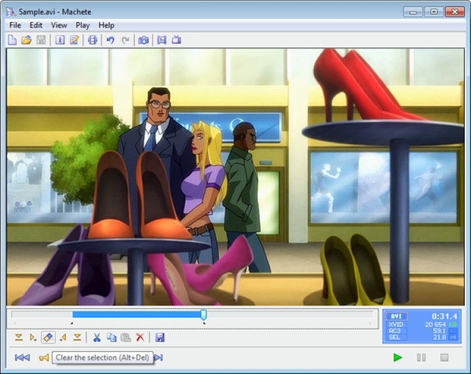The image size is (471, 374).
Task: Click the AVI format label in info panel
Action: 396,316
